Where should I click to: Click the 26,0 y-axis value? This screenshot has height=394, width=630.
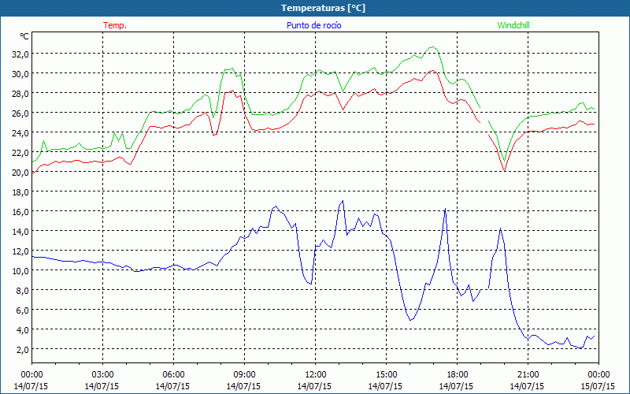pos(20,113)
